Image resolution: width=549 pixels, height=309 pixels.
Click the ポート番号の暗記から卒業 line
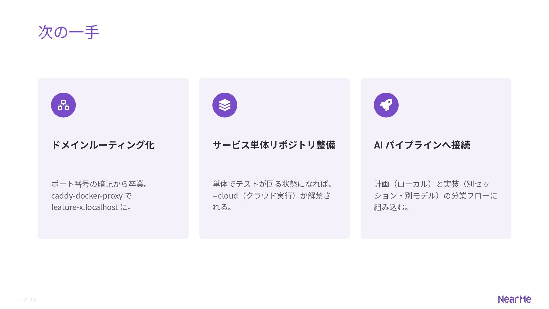pos(100,184)
